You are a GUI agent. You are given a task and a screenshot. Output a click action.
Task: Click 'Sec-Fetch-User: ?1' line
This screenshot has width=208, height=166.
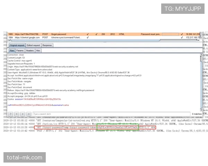(x=16, y=84)
